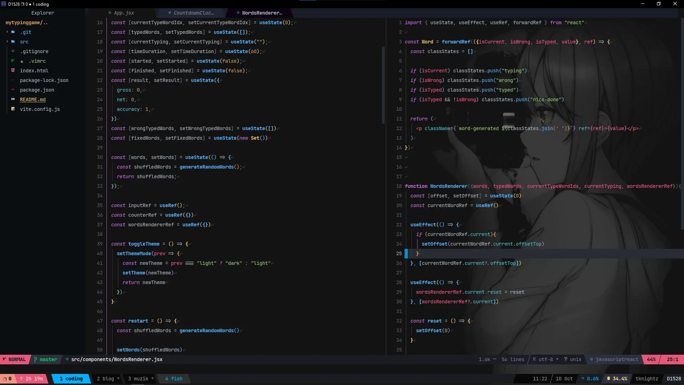
Task: Click the forwardRef call on line 3
Action: pyautogui.click(x=456, y=42)
